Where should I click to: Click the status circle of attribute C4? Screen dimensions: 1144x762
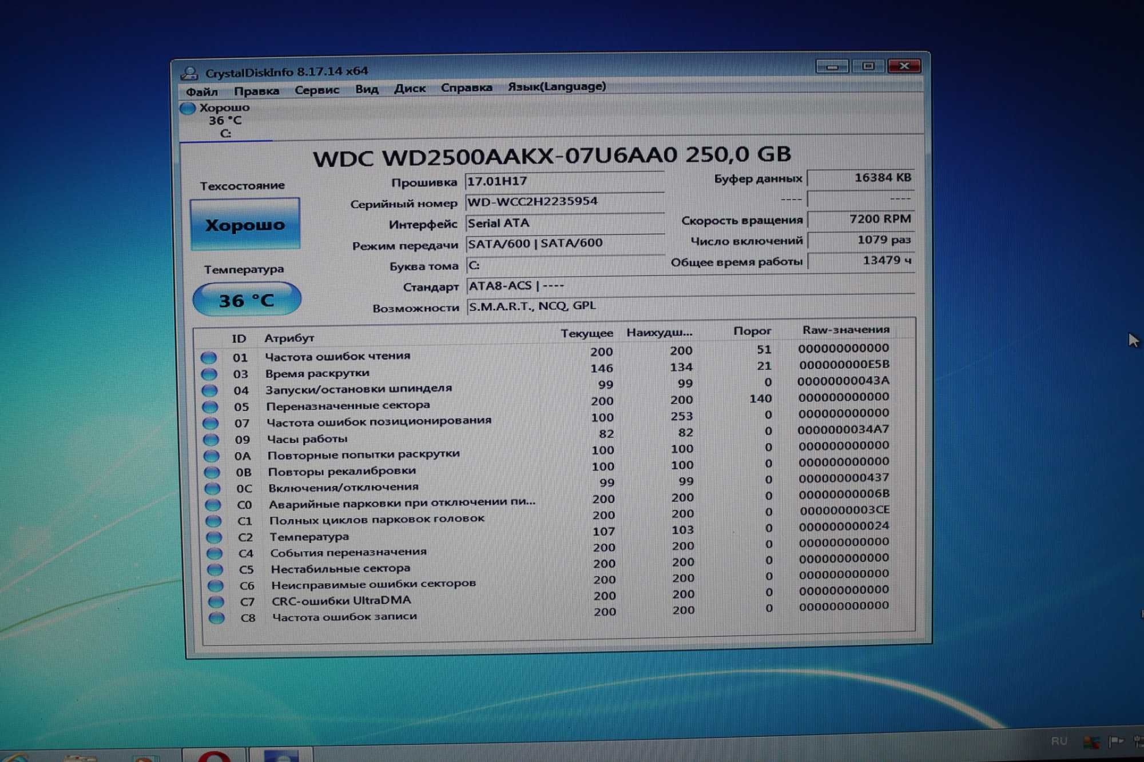214,553
